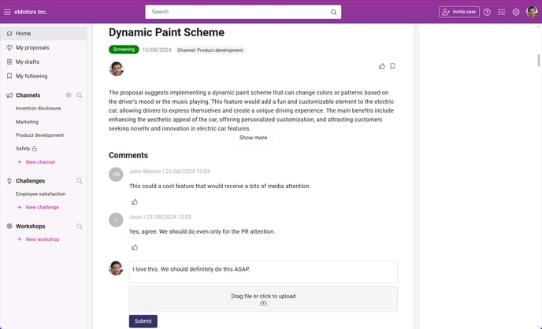The image size is (542, 329).
Task: Click the Drag file or click to upload area
Action: coord(263,299)
